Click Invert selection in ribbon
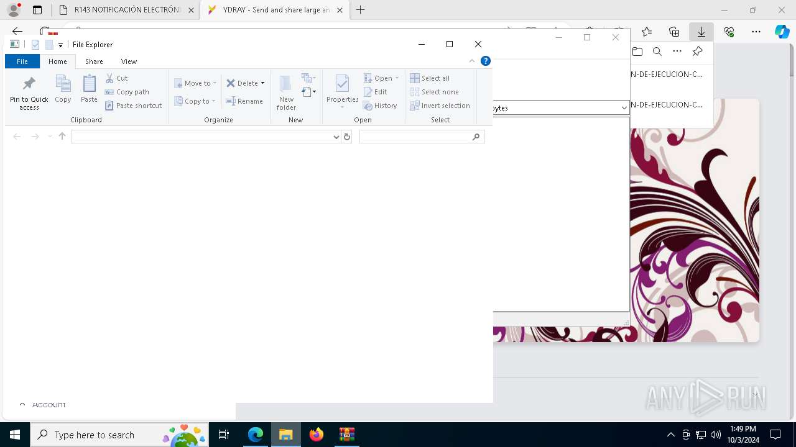This screenshot has width=796, height=447. (x=440, y=106)
